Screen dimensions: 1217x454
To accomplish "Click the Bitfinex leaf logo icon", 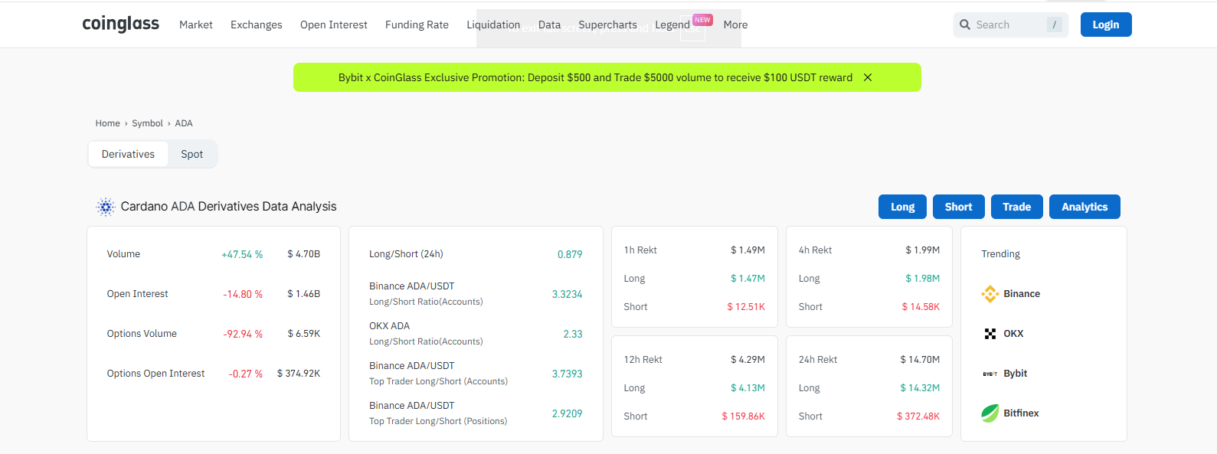I will (x=990, y=413).
